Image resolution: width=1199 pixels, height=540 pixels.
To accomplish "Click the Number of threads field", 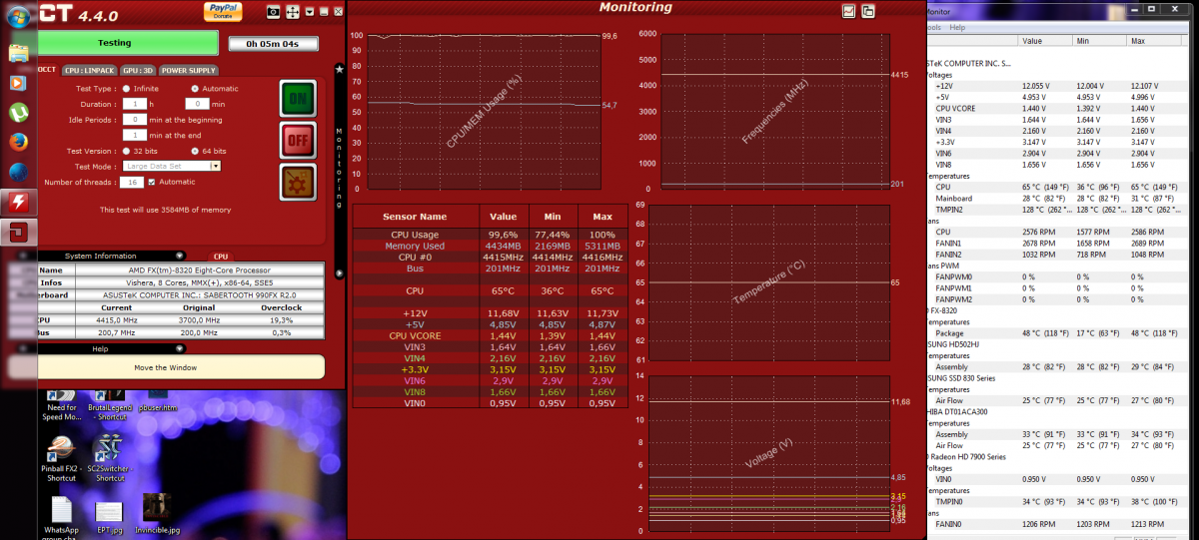I will click(x=132, y=182).
